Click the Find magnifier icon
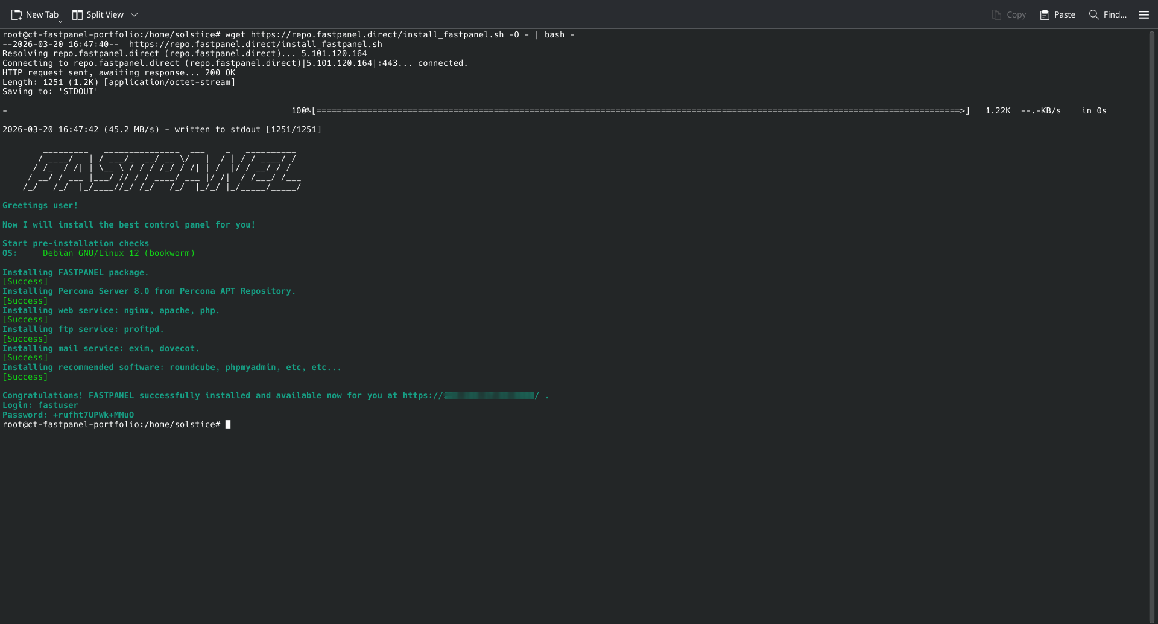Image resolution: width=1158 pixels, height=624 pixels. click(x=1094, y=14)
